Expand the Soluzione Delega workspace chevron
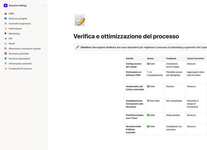This screenshot has width=207, height=150. pyautogui.click(x=45, y=6)
